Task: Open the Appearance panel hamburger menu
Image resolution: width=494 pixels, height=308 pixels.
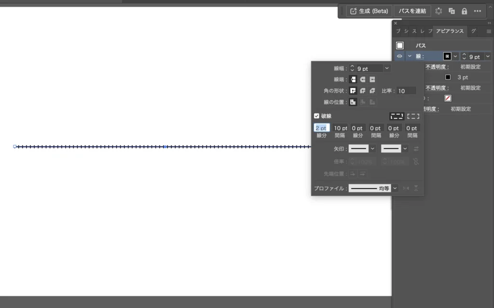Action: [489, 31]
